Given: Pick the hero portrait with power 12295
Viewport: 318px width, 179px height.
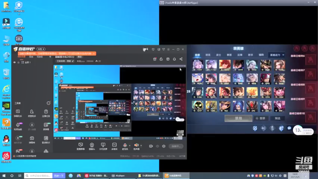Looking at the screenshot, I should (x=197, y=65).
